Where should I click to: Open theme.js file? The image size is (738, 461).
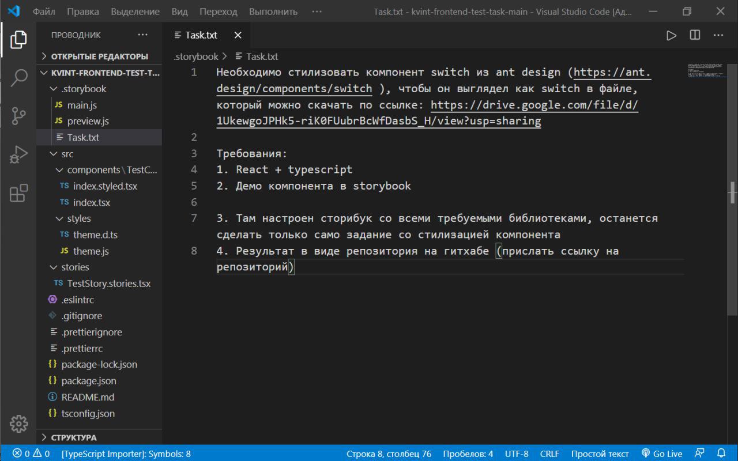99,251
